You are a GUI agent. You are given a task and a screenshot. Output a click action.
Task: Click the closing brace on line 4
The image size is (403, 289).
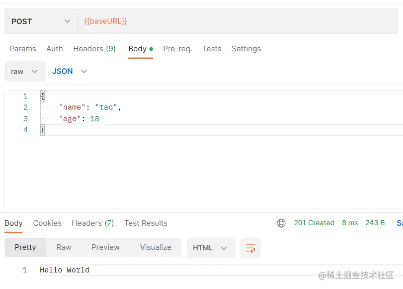coord(43,130)
